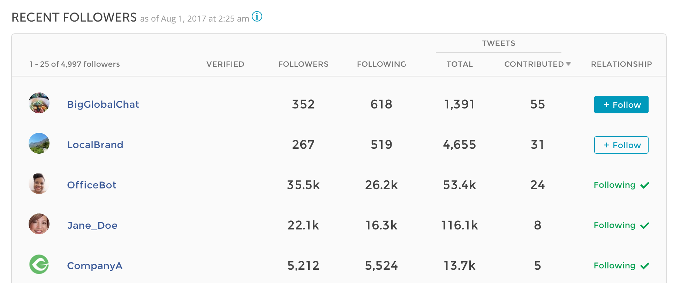The height and width of the screenshot is (283, 673).
Task: Click CompanyA's green logo avatar
Action: [39, 264]
